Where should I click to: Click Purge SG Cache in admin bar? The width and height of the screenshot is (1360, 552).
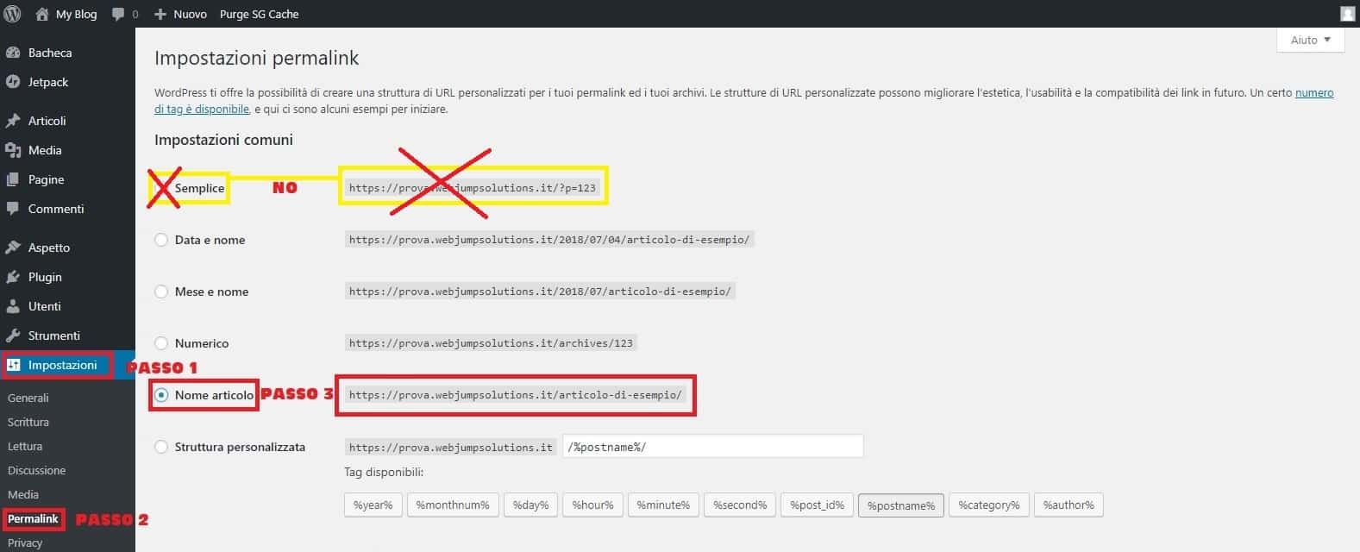[x=260, y=14]
